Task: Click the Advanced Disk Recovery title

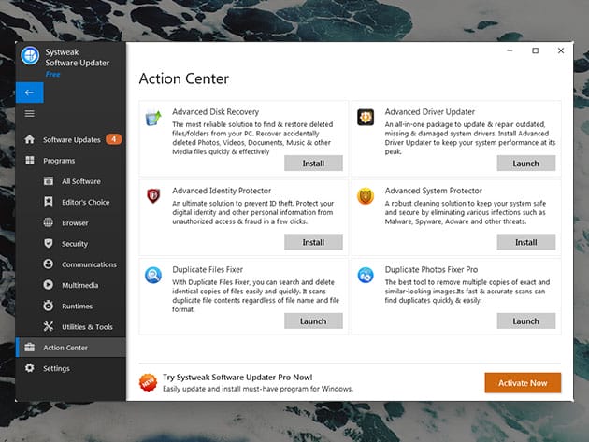Action: click(216, 112)
